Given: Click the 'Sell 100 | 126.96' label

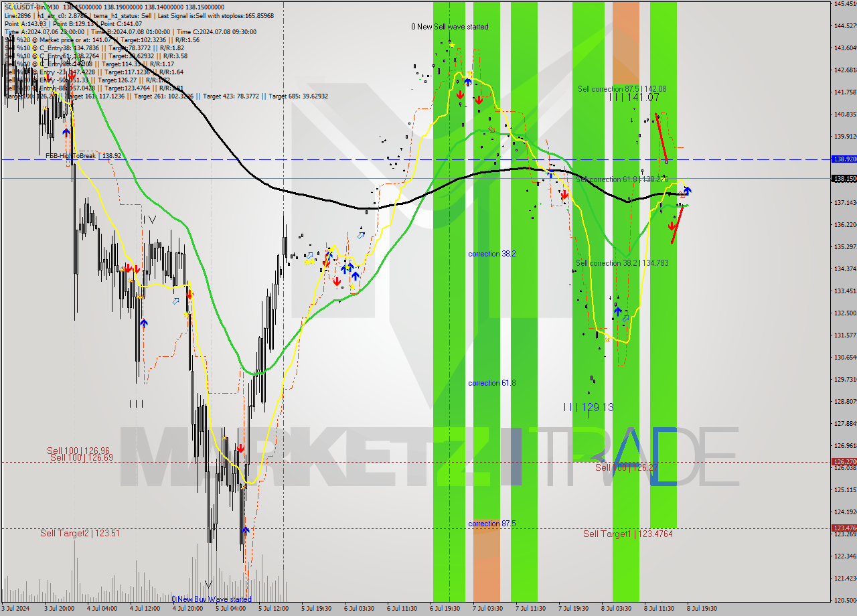Looking at the screenshot, I should click(78, 451).
